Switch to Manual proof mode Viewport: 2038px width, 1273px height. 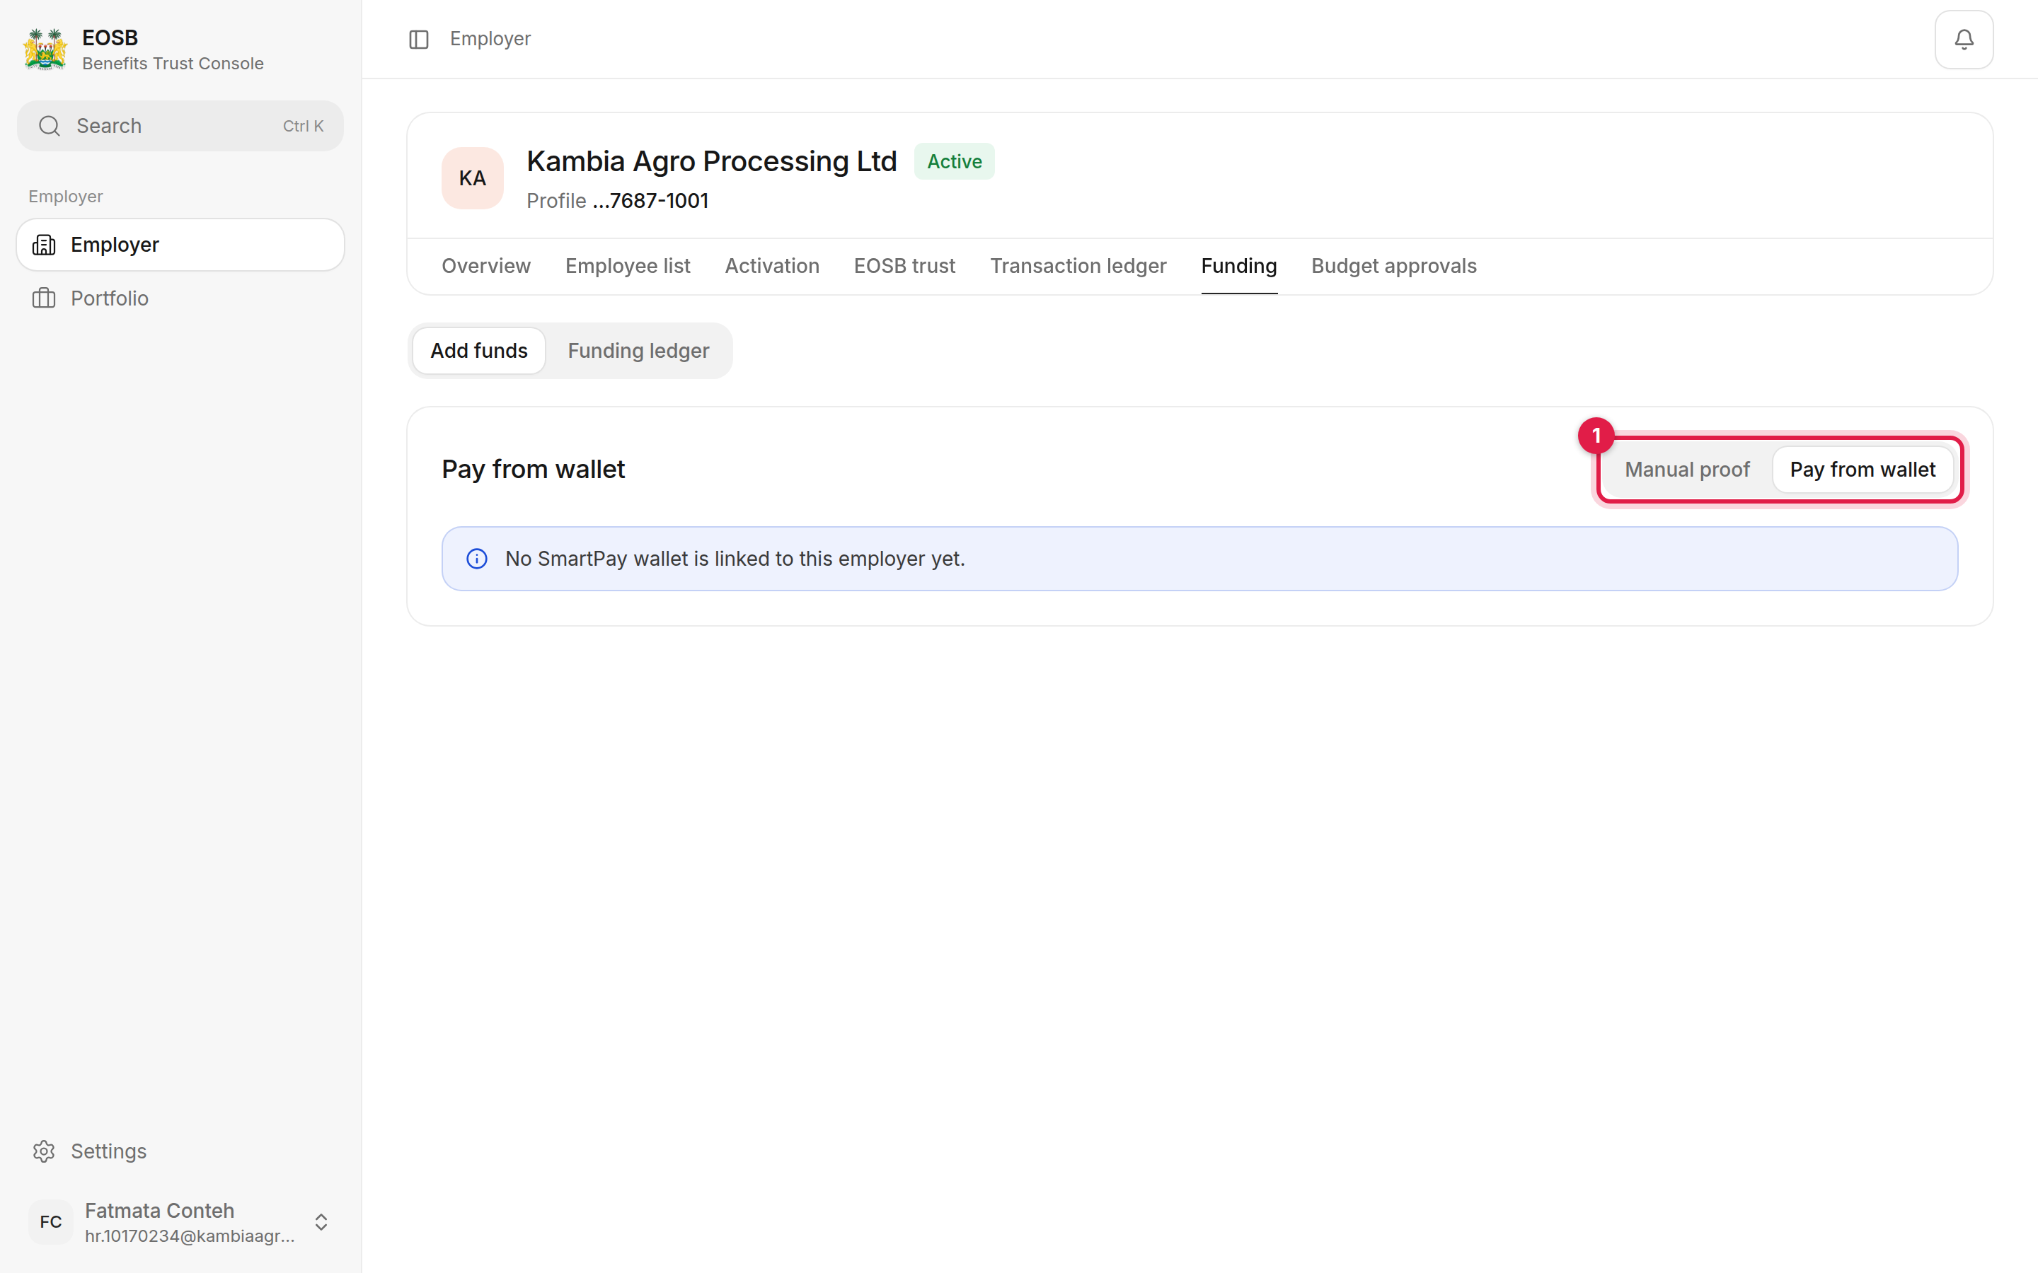1687,470
